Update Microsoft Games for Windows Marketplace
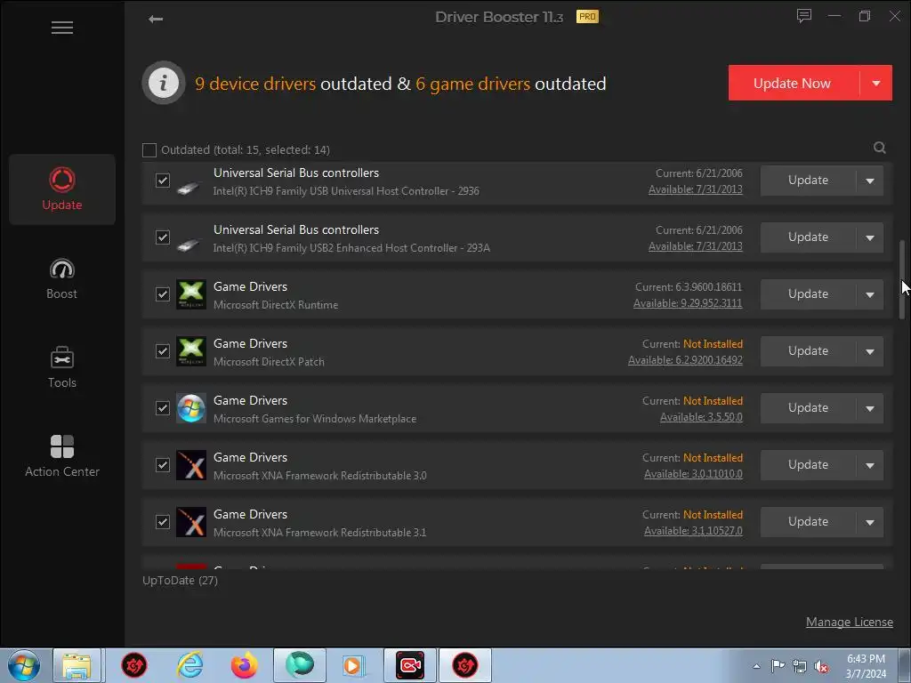The image size is (911, 683). coord(808,408)
